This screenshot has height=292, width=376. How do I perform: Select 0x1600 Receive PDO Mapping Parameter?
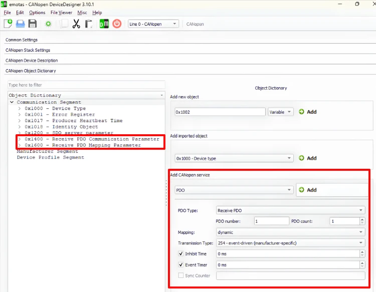click(x=83, y=145)
